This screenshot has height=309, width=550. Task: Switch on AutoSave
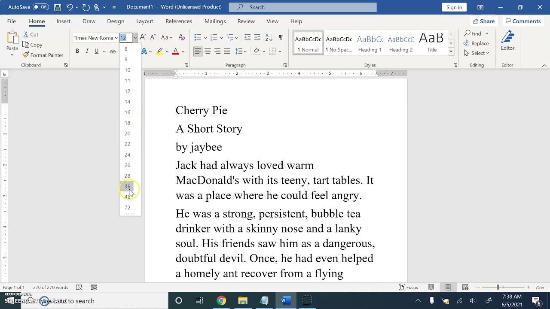pyautogui.click(x=41, y=7)
